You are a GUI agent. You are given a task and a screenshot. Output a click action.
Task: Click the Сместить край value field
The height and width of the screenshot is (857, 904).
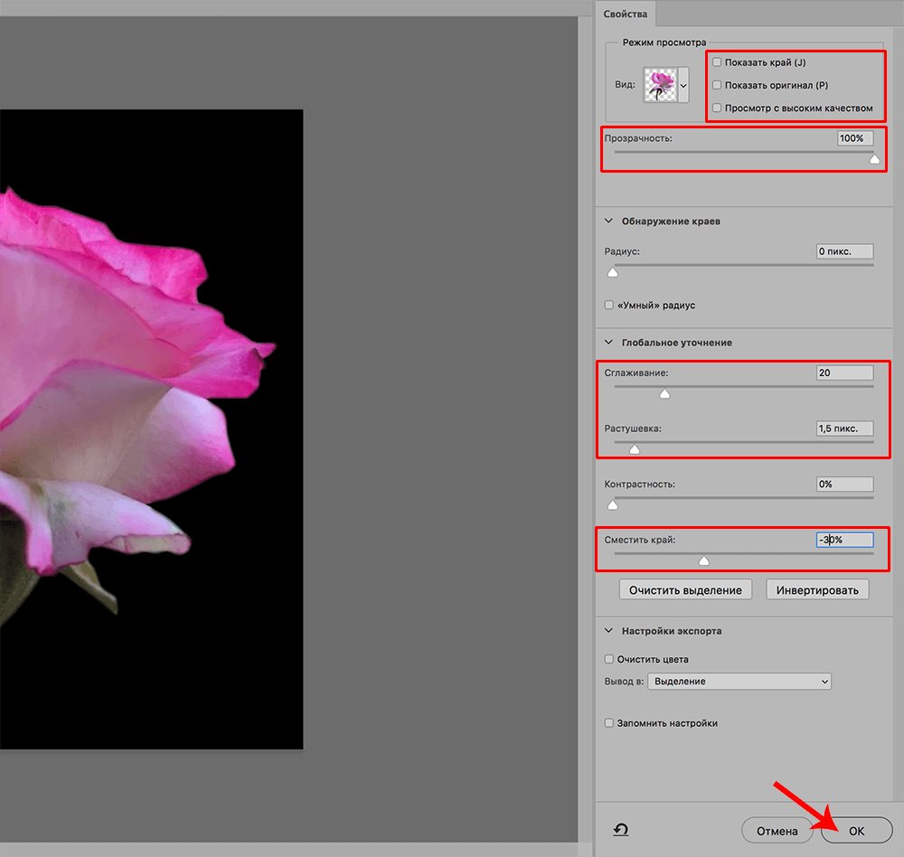pos(844,540)
